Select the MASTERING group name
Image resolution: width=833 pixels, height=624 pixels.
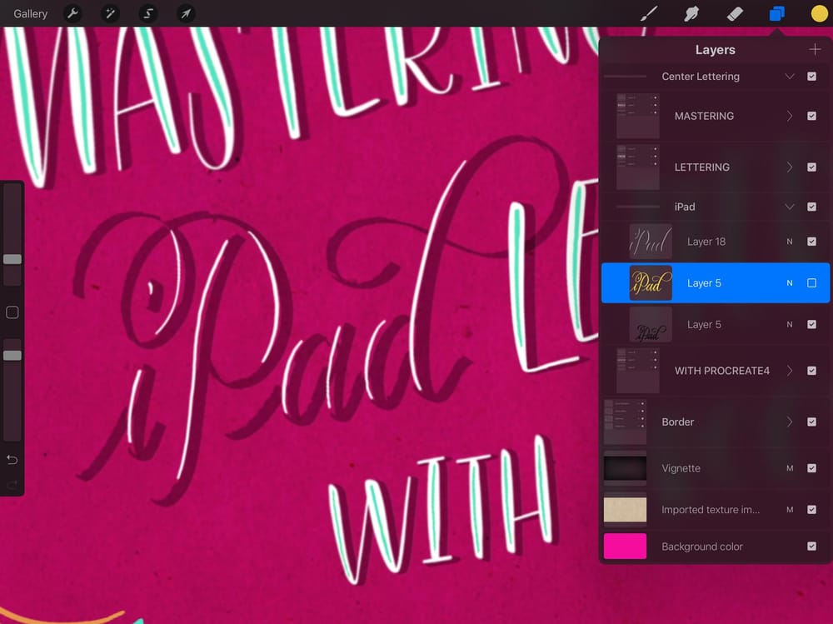704,116
